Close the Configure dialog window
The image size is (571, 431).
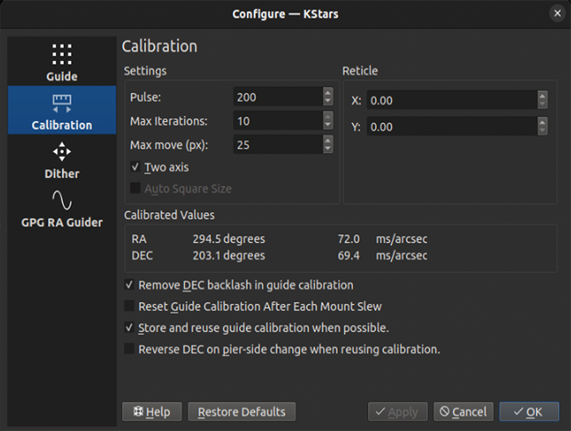[557, 14]
